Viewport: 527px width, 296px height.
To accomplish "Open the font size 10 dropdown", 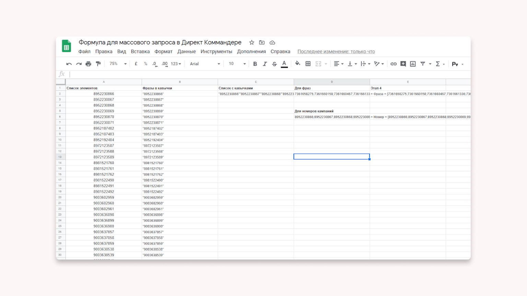I will [x=237, y=64].
